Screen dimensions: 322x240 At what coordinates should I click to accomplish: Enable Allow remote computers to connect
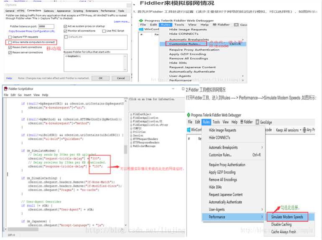[10, 42]
